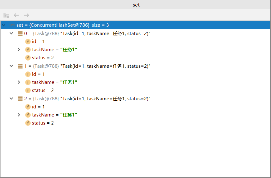Click the back navigation arrow in toolbar
This screenshot has width=271, height=178.
tap(16, 15)
